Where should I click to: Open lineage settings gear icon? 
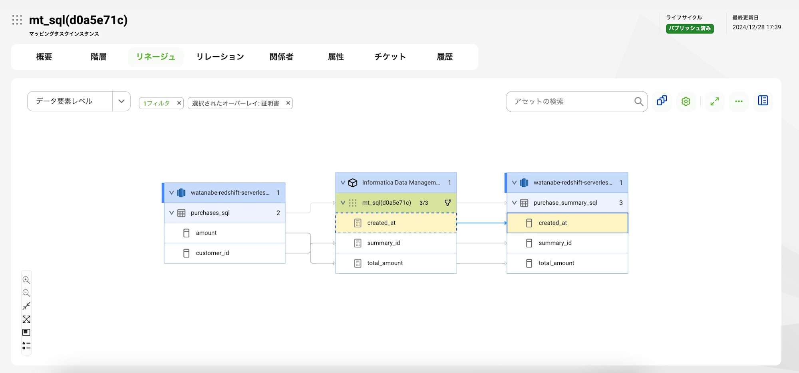(x=686, y=101)
